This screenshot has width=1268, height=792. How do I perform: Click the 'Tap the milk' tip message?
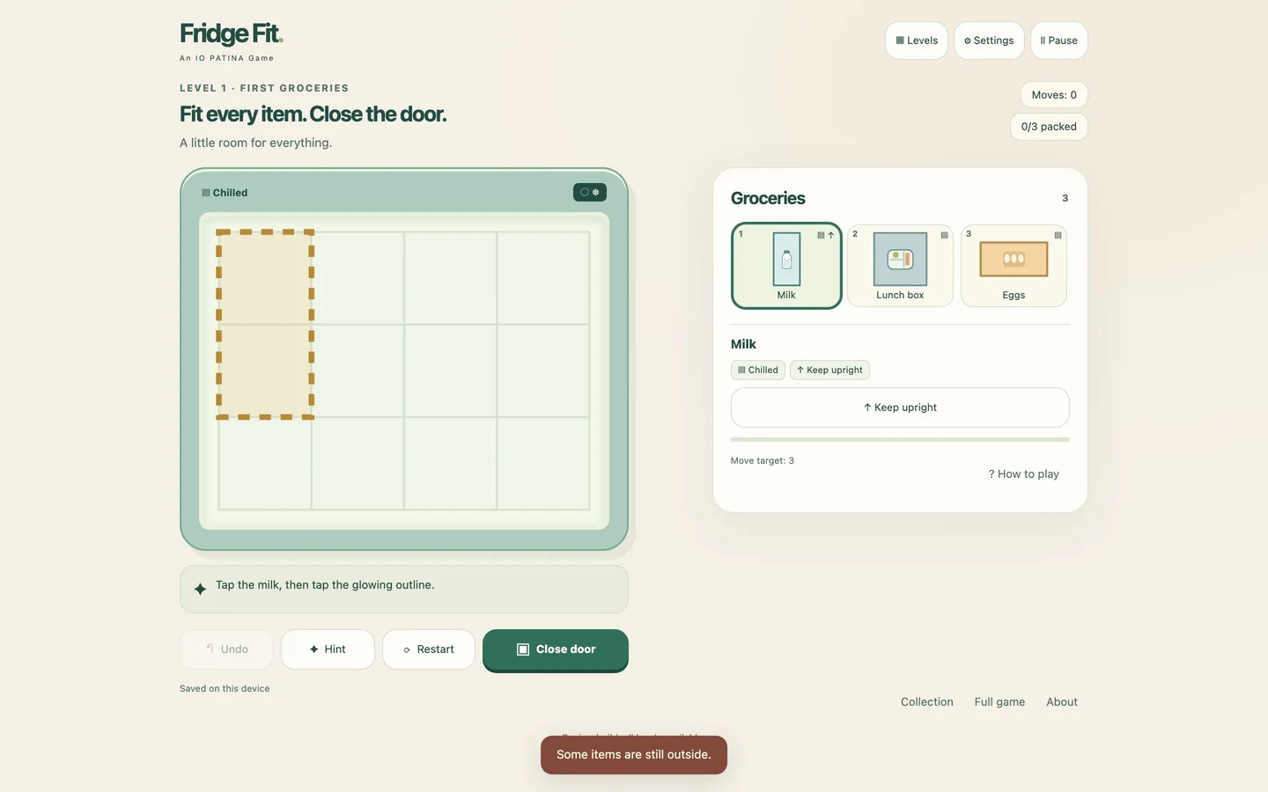325,584
